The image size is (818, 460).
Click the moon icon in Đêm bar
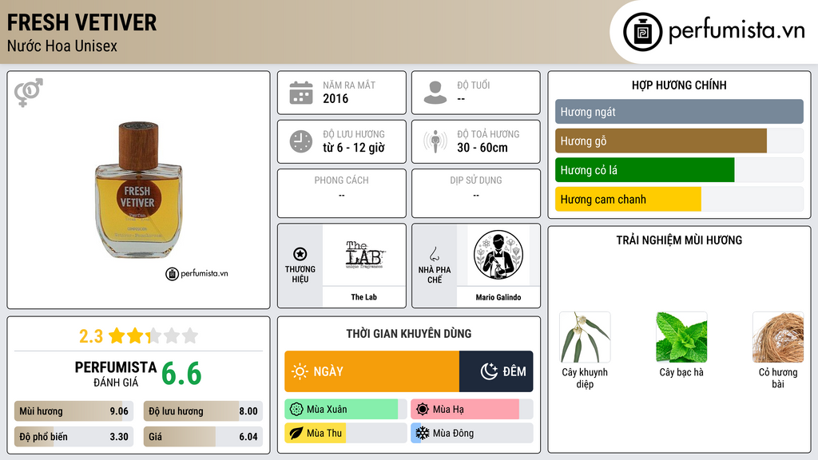pyautogui.click(x=489, y=371)
